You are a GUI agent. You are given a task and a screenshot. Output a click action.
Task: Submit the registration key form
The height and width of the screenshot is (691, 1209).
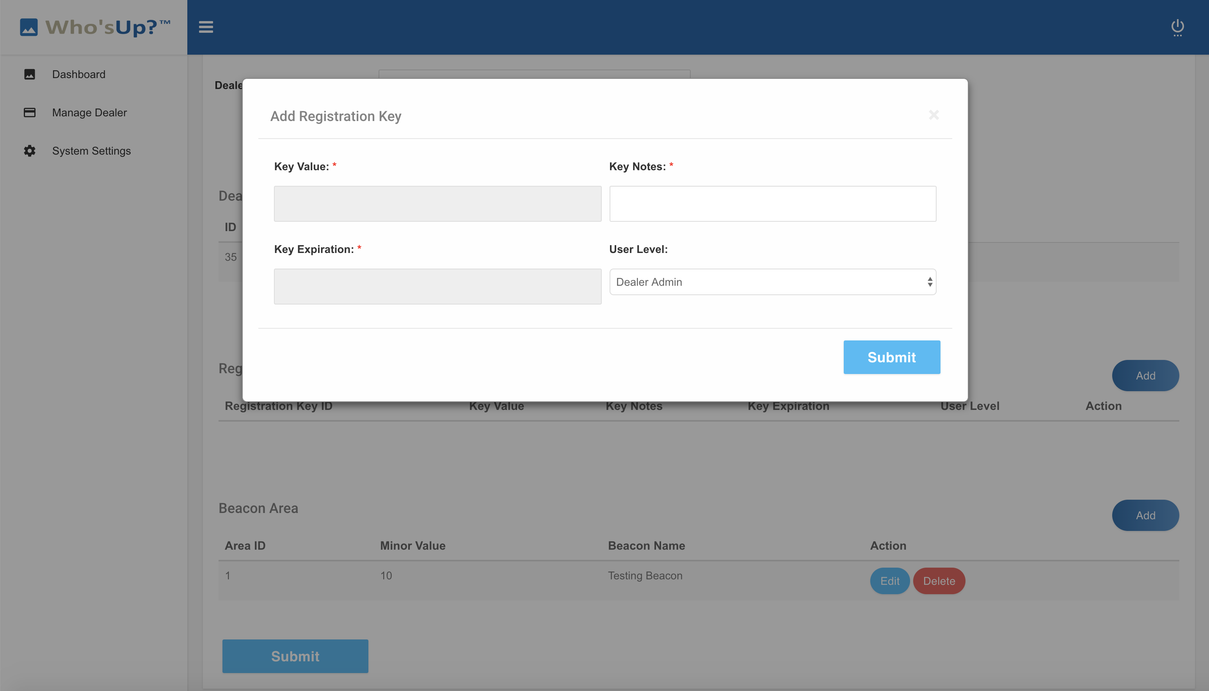(891, 357)
